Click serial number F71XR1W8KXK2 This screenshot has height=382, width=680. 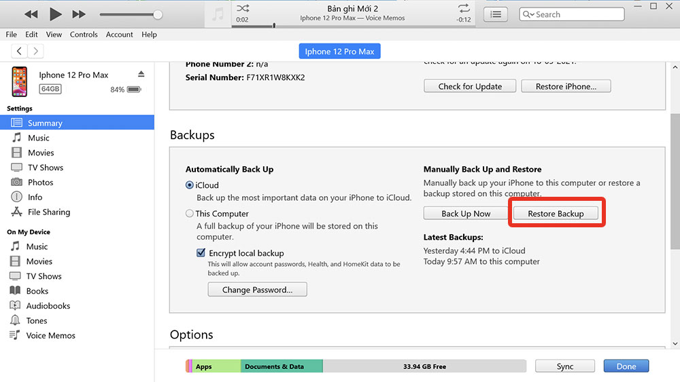point(275,77)
